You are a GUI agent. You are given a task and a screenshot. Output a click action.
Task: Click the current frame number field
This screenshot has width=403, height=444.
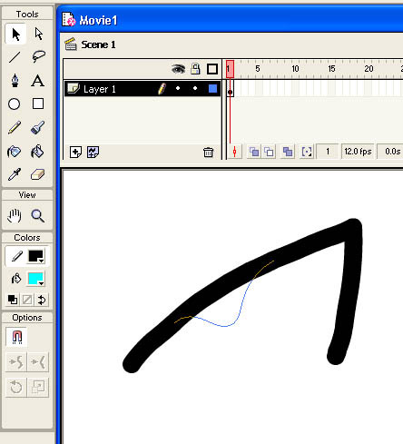pos(328,152)
